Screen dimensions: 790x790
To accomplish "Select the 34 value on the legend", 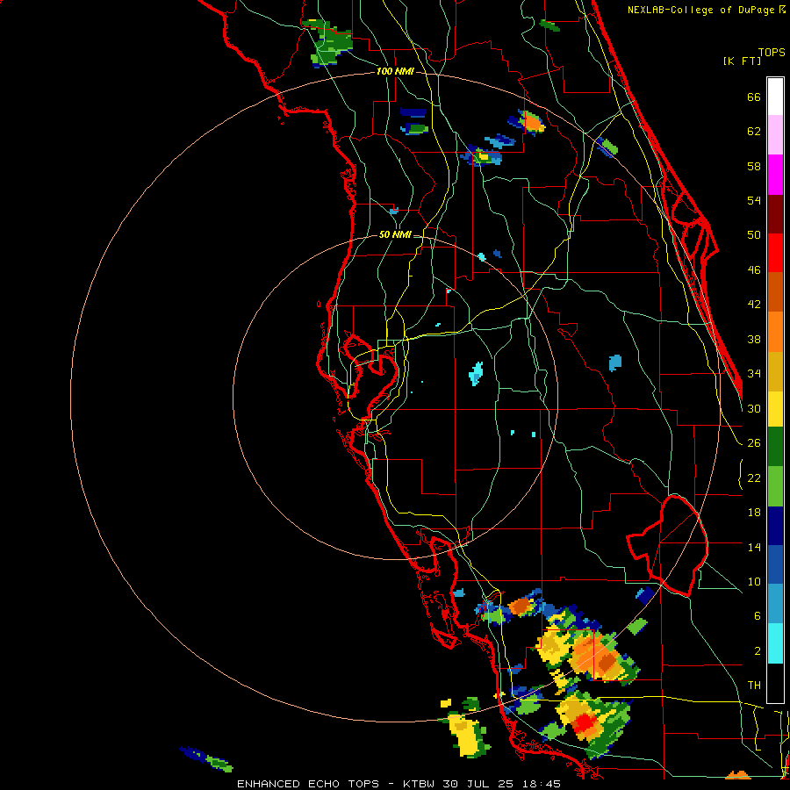I will click(x=754, y=374).
